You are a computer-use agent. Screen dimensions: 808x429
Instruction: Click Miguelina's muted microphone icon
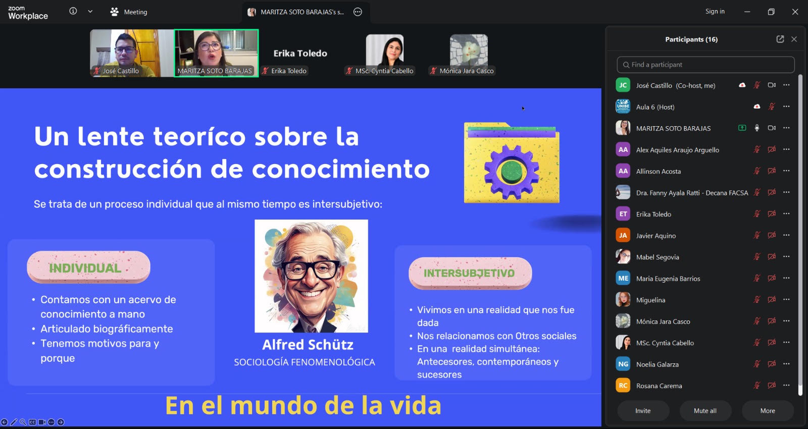tap(756, 300)
